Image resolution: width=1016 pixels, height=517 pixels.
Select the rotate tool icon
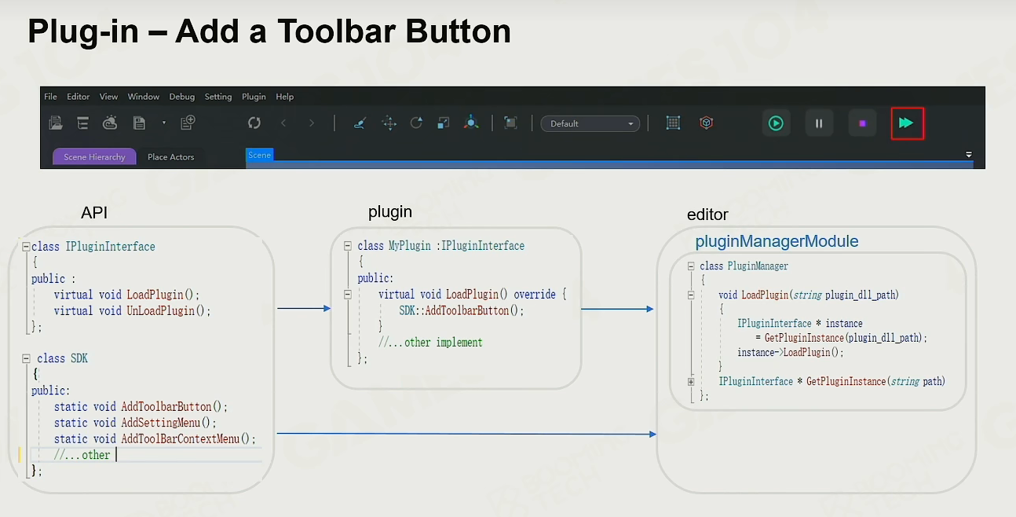point(416,123)
